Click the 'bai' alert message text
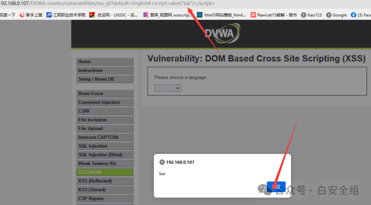Viewport: 371px width, 205px height. tap(162, 173)
